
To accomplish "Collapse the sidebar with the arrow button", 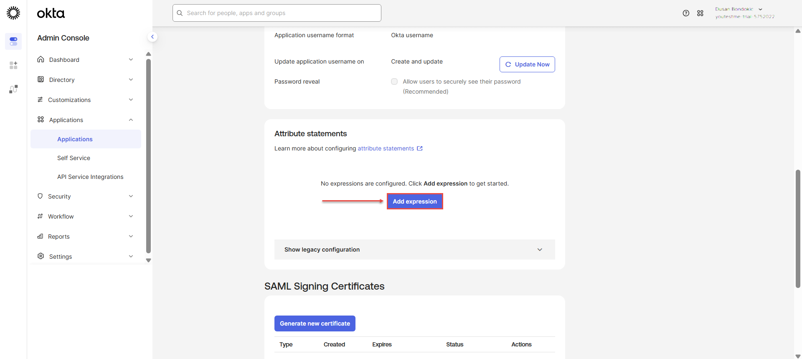I will [152, 37].
